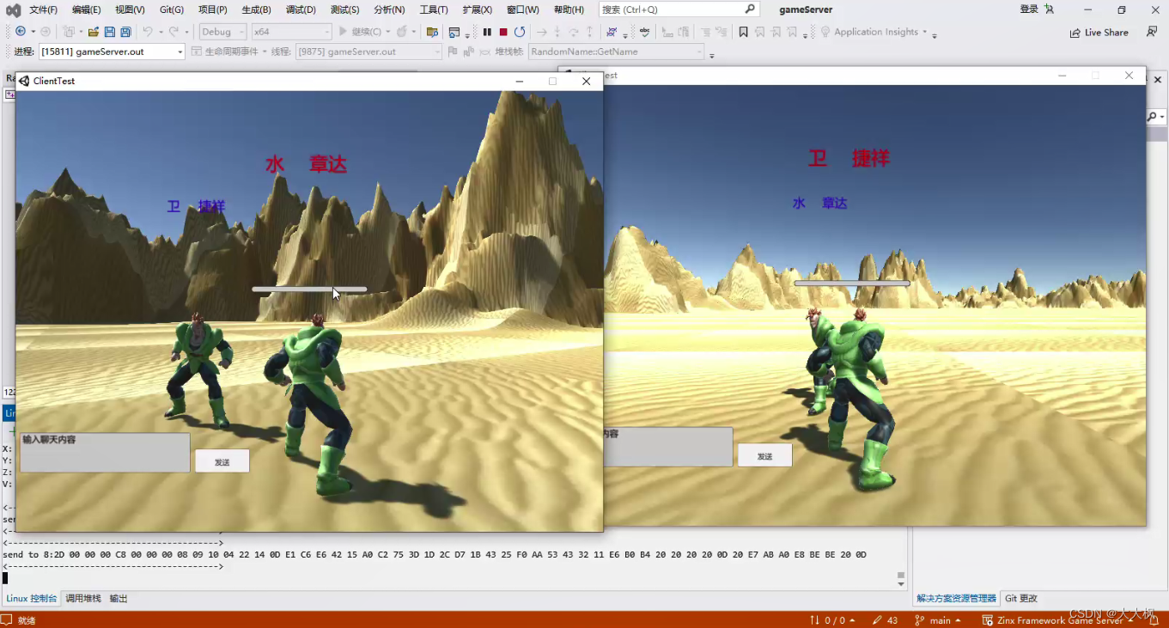Expand the Zinx Framework Game Server repository selector

(x=1058, y=620)
